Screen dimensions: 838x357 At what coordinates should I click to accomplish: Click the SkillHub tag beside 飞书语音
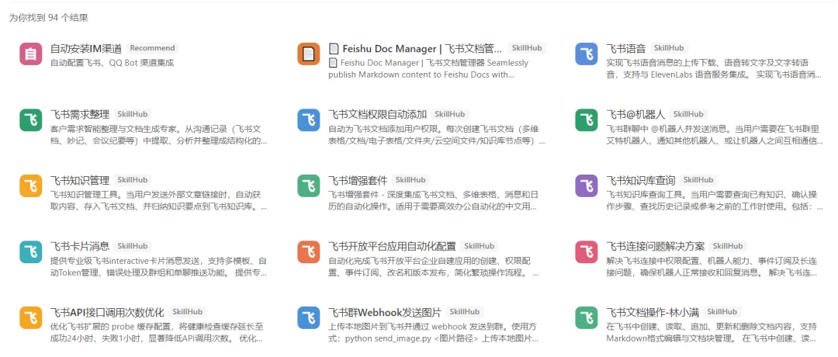click(x=669, y=48)
